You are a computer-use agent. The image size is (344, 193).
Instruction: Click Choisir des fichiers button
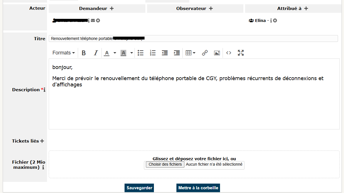tap(165, 164)
